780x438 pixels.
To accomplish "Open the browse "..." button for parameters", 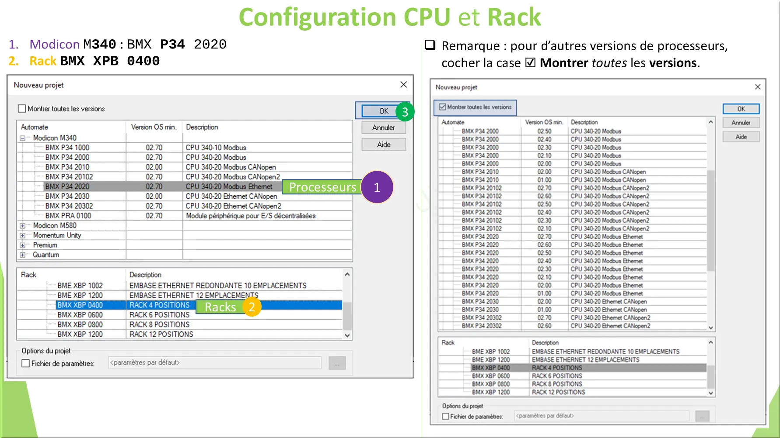I will tap(336, 362).
